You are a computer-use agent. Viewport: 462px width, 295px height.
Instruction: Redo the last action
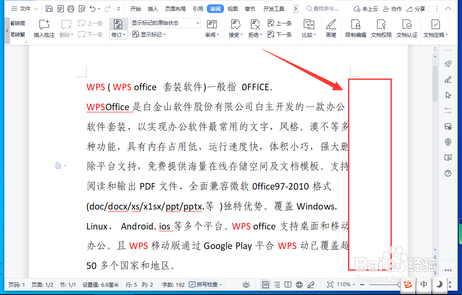click(x=107, y=9)
